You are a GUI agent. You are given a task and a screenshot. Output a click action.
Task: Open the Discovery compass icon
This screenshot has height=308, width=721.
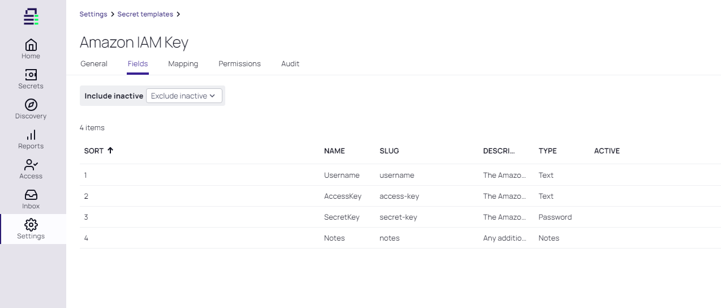point(31,105)
